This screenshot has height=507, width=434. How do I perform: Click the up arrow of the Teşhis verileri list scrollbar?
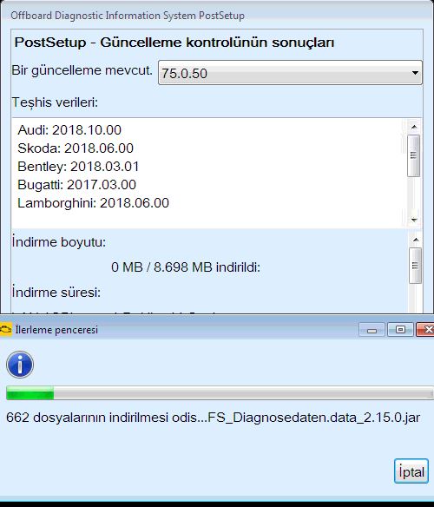tap(414, 127)
